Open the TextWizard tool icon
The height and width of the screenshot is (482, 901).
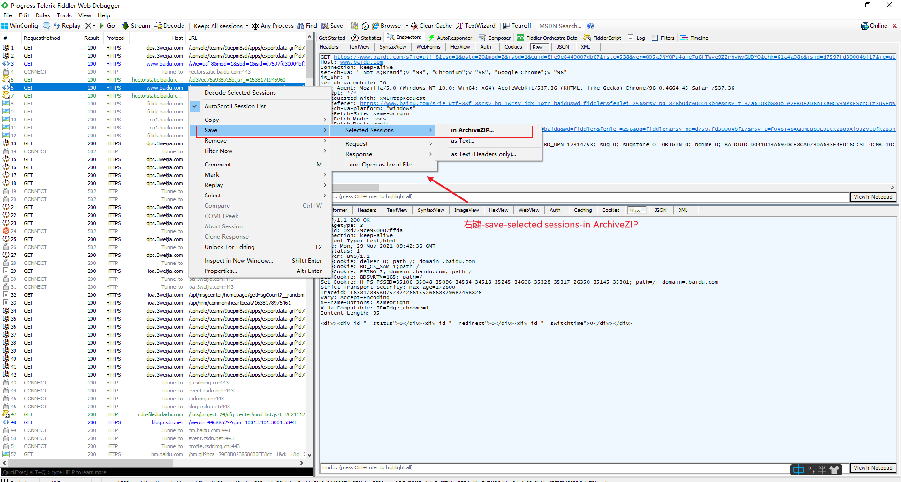click(460, 26)
